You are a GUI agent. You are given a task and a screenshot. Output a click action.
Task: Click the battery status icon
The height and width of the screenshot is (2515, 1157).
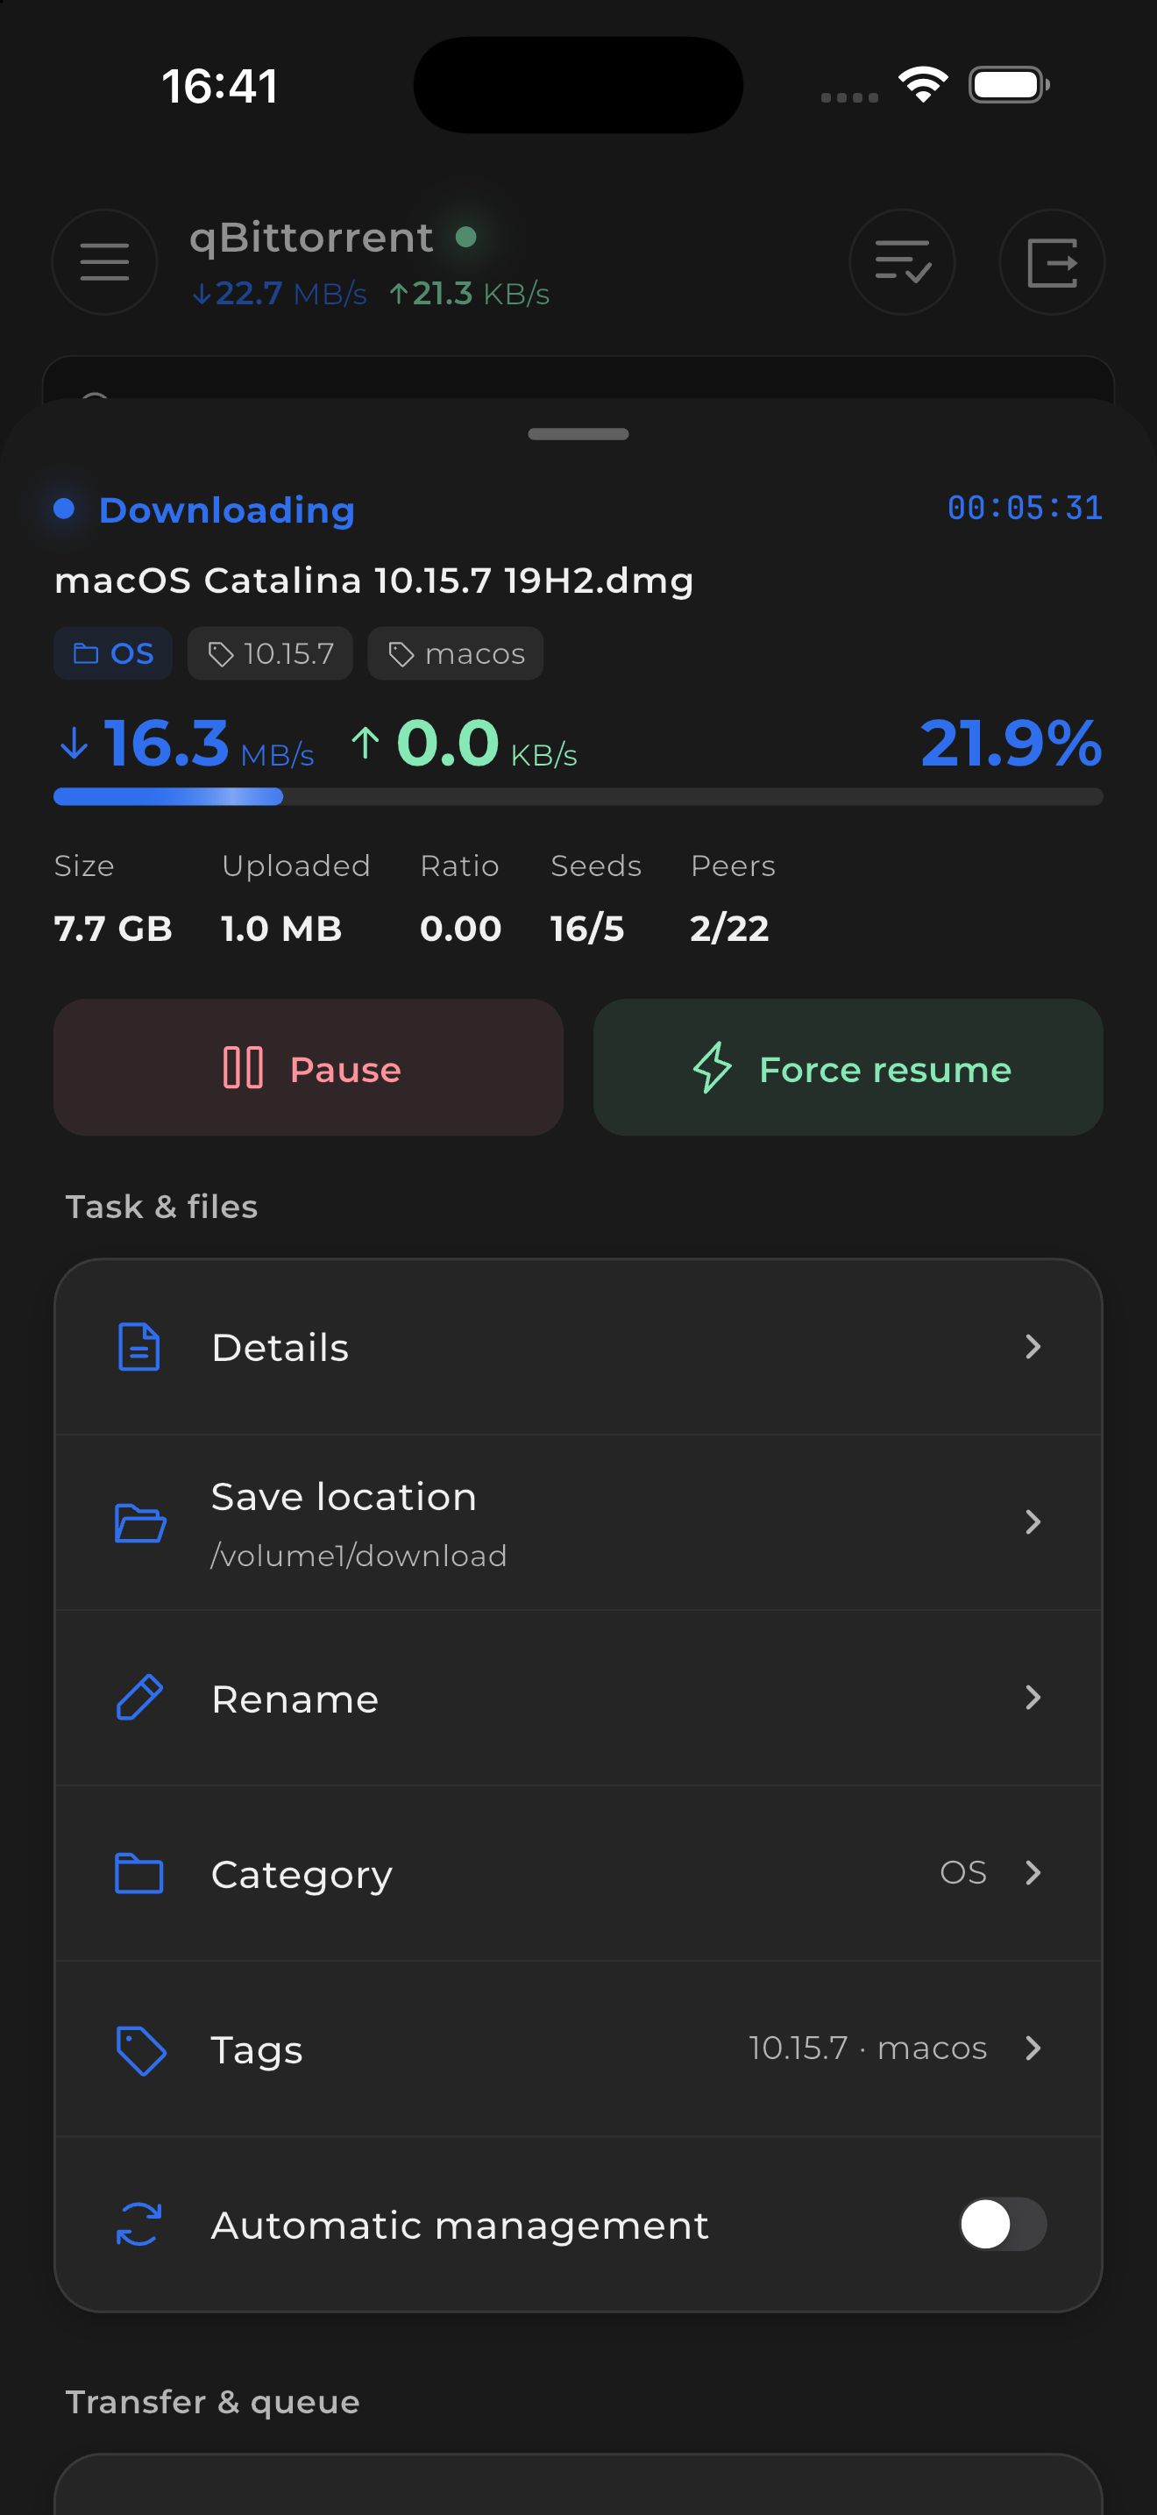1009,85
